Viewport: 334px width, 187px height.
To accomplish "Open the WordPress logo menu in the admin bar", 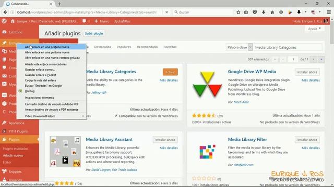I will tap(4, 21).
